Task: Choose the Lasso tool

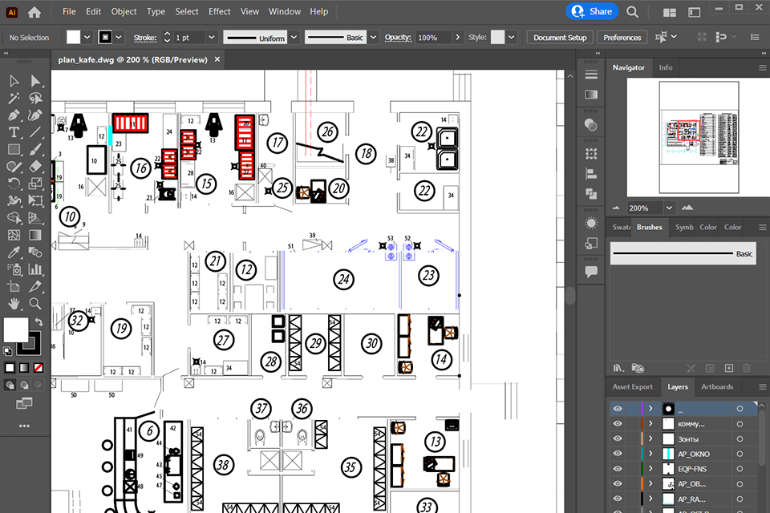Action: [35, 98]
